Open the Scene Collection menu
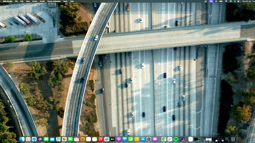 pyautogui.click(x=54, y=1)
